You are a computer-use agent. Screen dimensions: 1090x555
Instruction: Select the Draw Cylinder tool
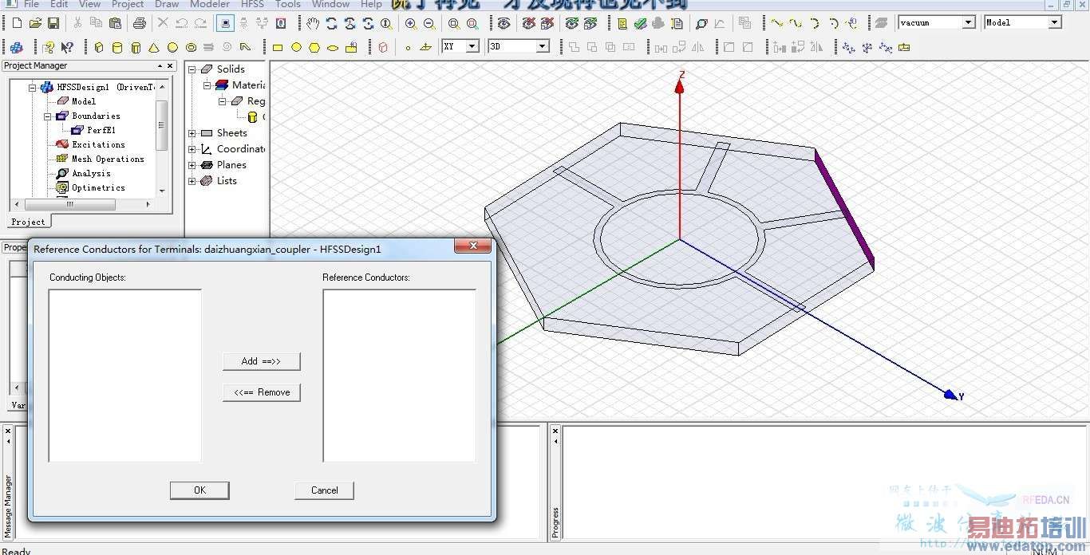pos(117,47)
